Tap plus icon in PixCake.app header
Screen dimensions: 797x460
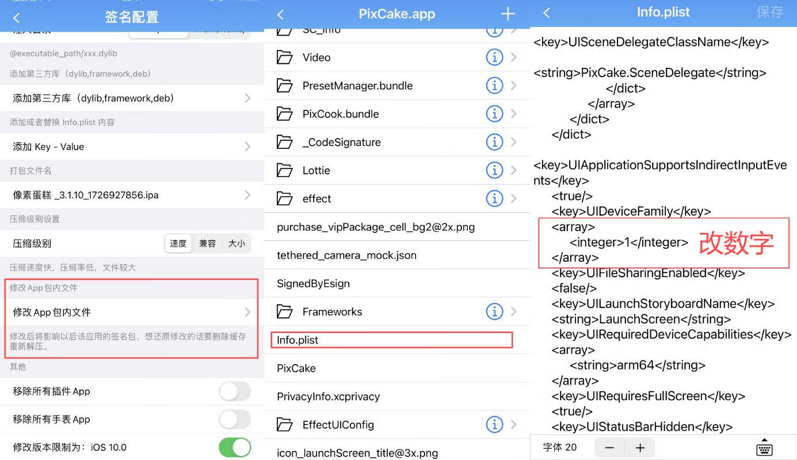click(508, 14)
